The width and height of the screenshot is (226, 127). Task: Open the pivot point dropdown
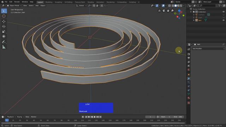pyautogui.click(x=90, y=6)
